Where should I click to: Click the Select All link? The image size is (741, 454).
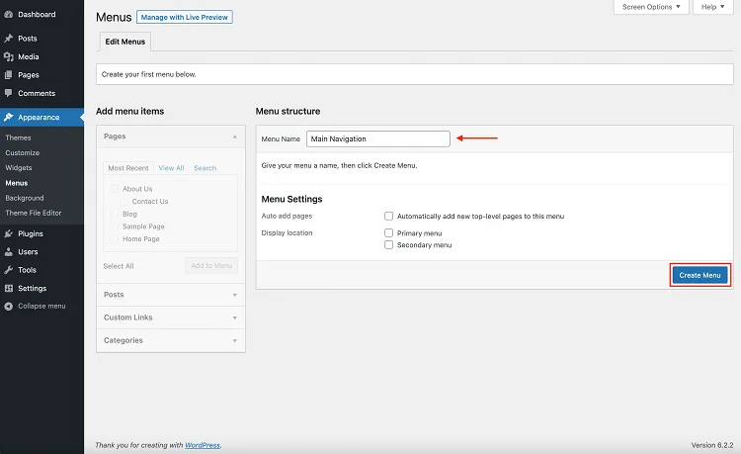119,266
